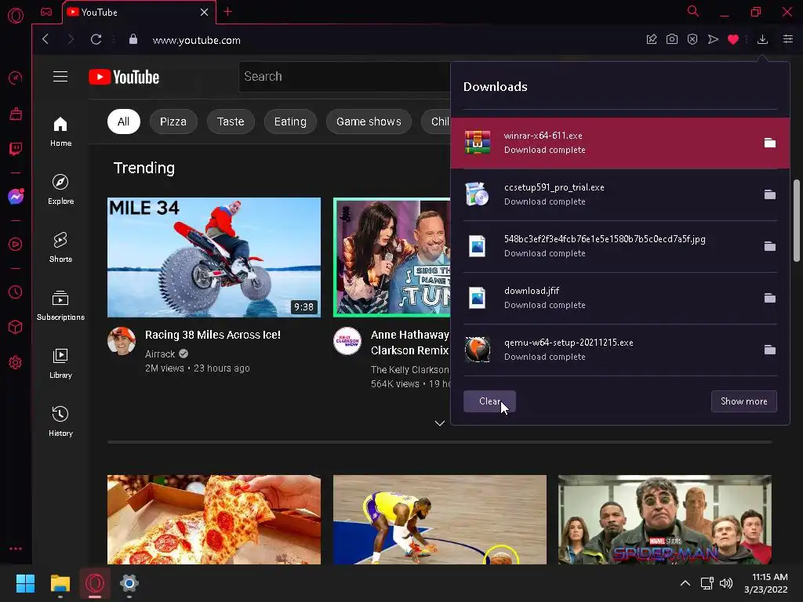Open Racing 38 Miles Across Ice! title
This screenshot has width=803, height=602.
pos(213,335)
